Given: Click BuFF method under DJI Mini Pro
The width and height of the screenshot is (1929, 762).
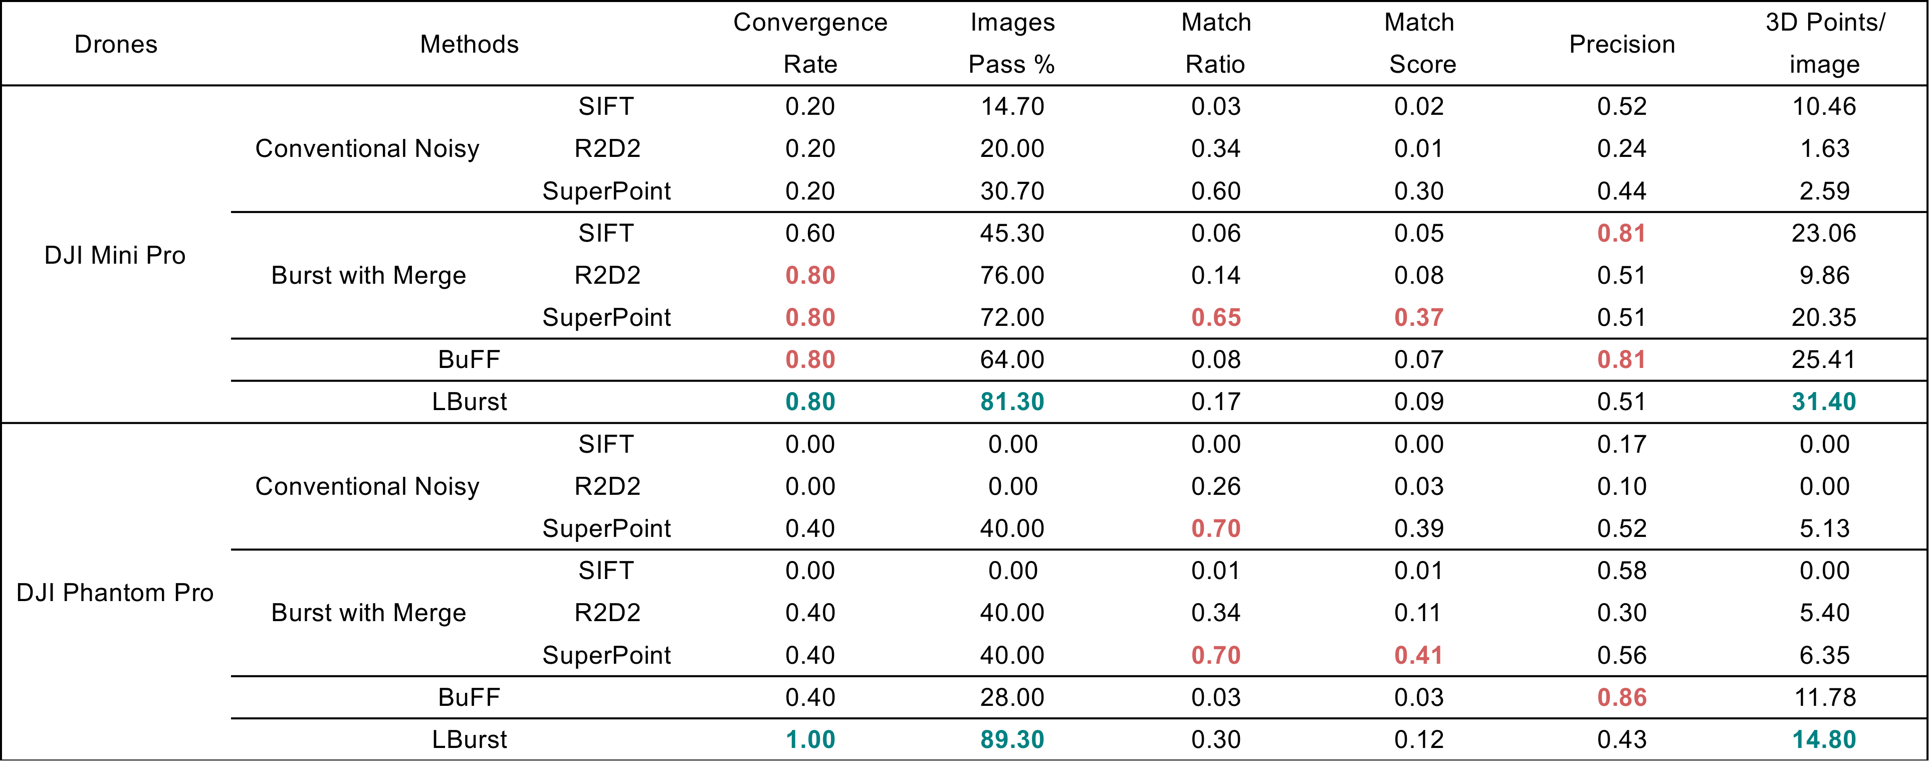Looking at the screenshot, I should [x=470, y=359].
